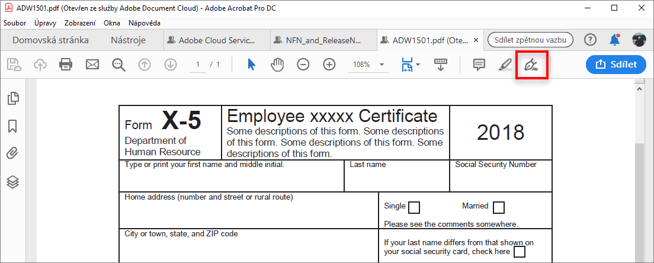The image size is (654, 263).
Task: Go to previous page arrow
Action: (x=145, y=65)
